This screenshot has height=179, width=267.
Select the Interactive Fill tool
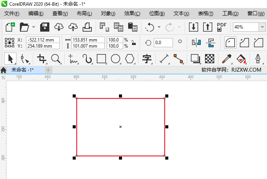point(241,59)
